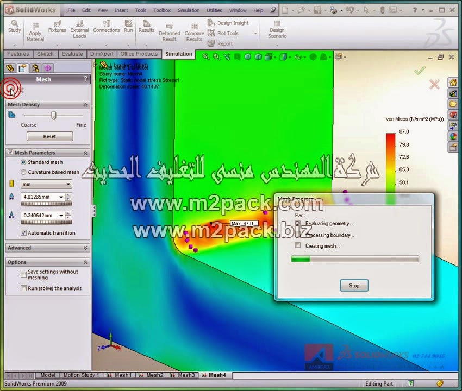Screen dimensions: 462x391
Task: Cancel with red X in viewport corner
Action: pyautogui.click(x=434, y=85)
